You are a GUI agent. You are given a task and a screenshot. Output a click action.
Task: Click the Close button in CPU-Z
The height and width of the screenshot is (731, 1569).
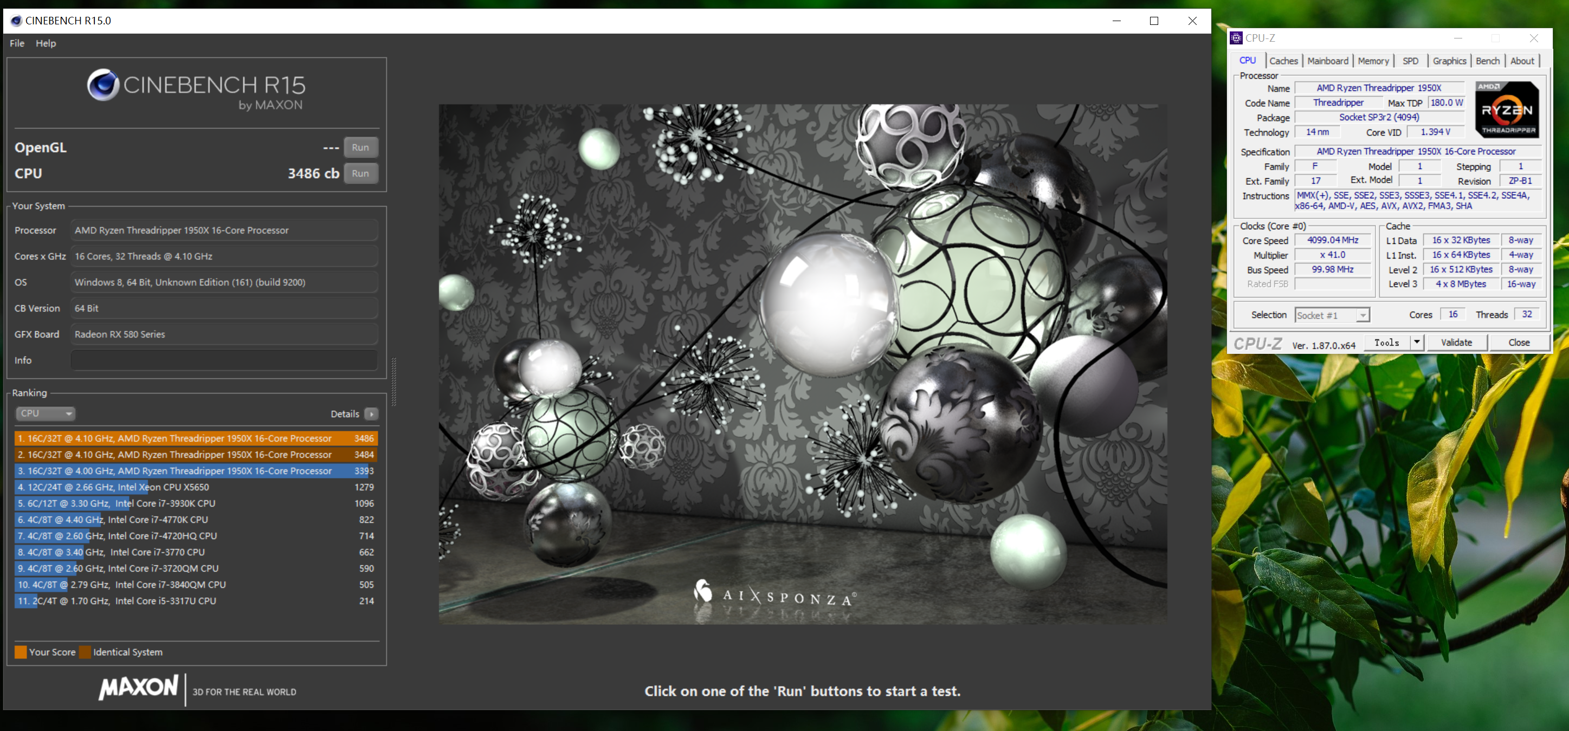click(1519, 342)
